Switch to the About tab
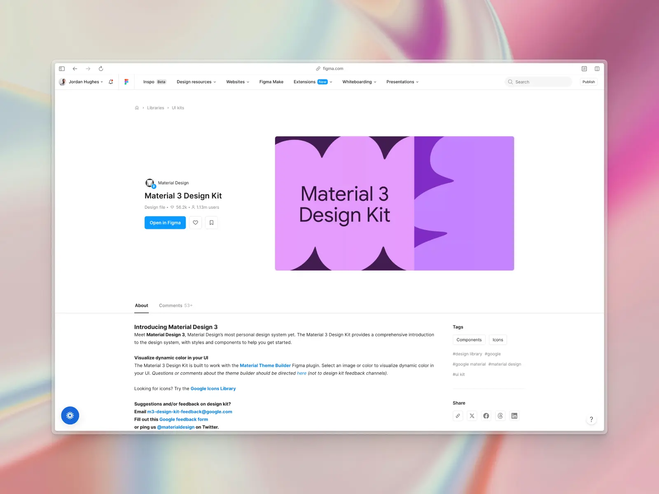 click(141, 305)
